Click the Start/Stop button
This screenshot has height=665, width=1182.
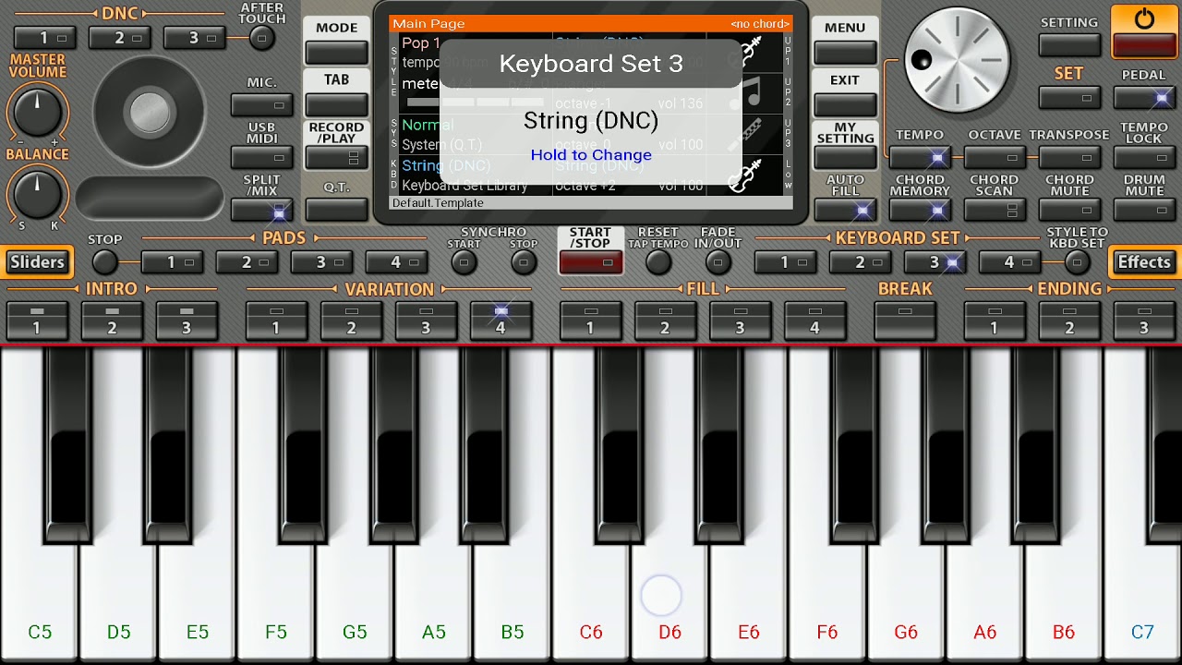(x=590, y=262)
